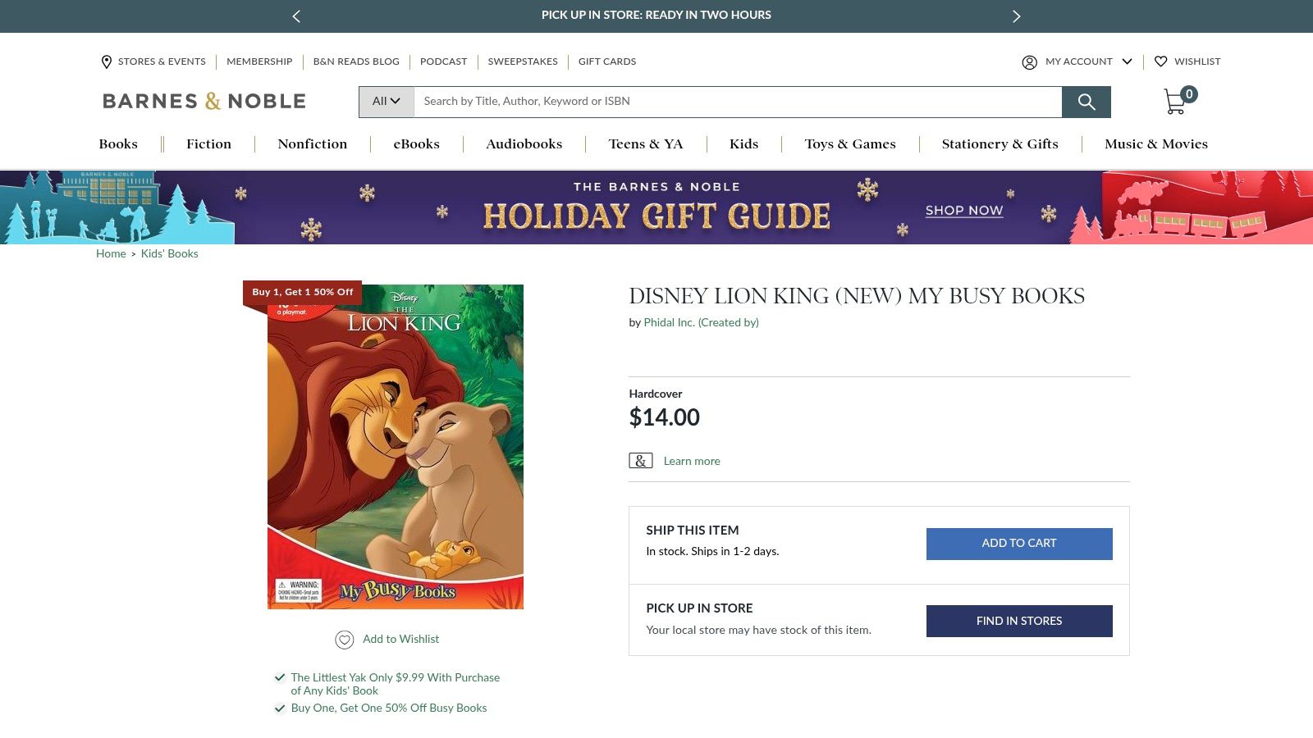
Task: Click the store locator pin icon
Action: (106, 61)
